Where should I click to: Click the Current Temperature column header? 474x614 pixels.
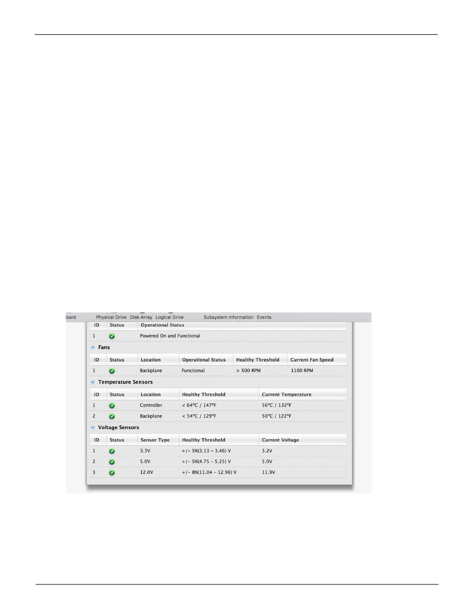(287, 395)
